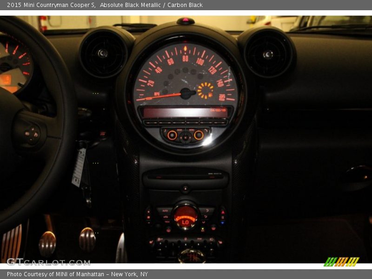Click the fuel gauge ring in the speedometer
Image resolution: width=372 pixels, height=279 pixels.
[x=206, y=90]
